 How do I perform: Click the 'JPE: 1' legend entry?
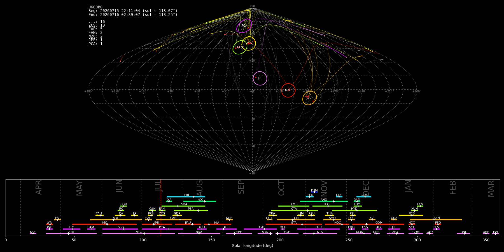click(x=95, y=40)
